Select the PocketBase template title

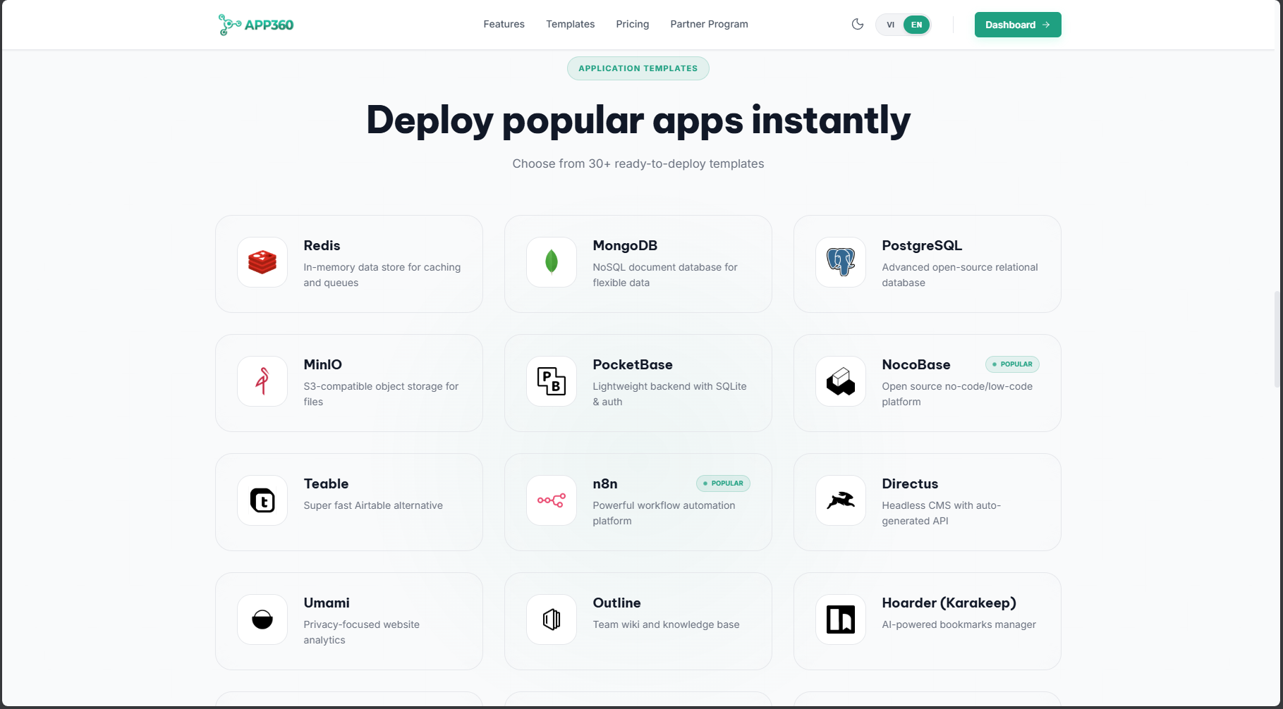point(633,364)
